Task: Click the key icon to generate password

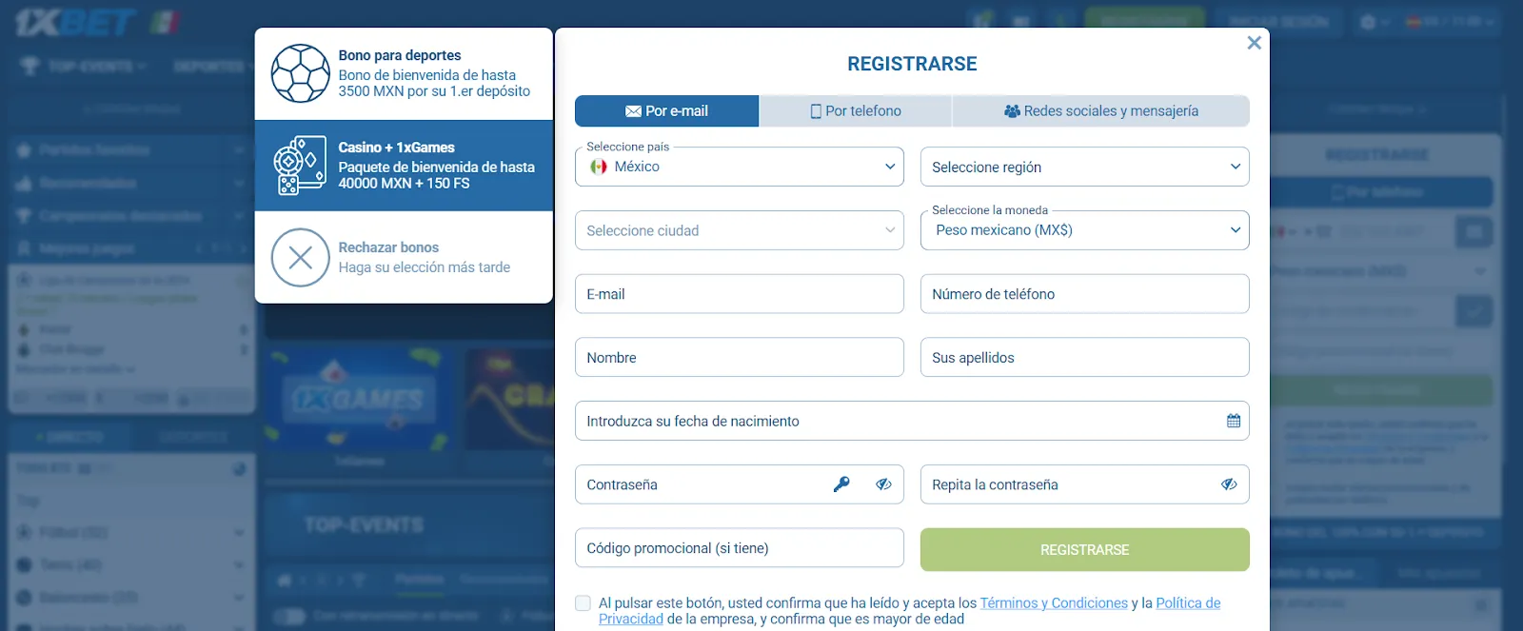Action: pos(841,484)
